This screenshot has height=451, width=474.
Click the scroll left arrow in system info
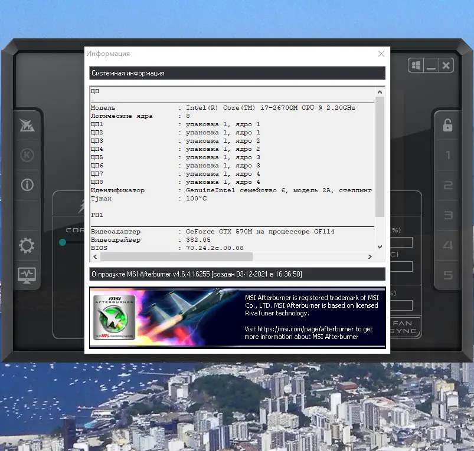pos(95,256)
